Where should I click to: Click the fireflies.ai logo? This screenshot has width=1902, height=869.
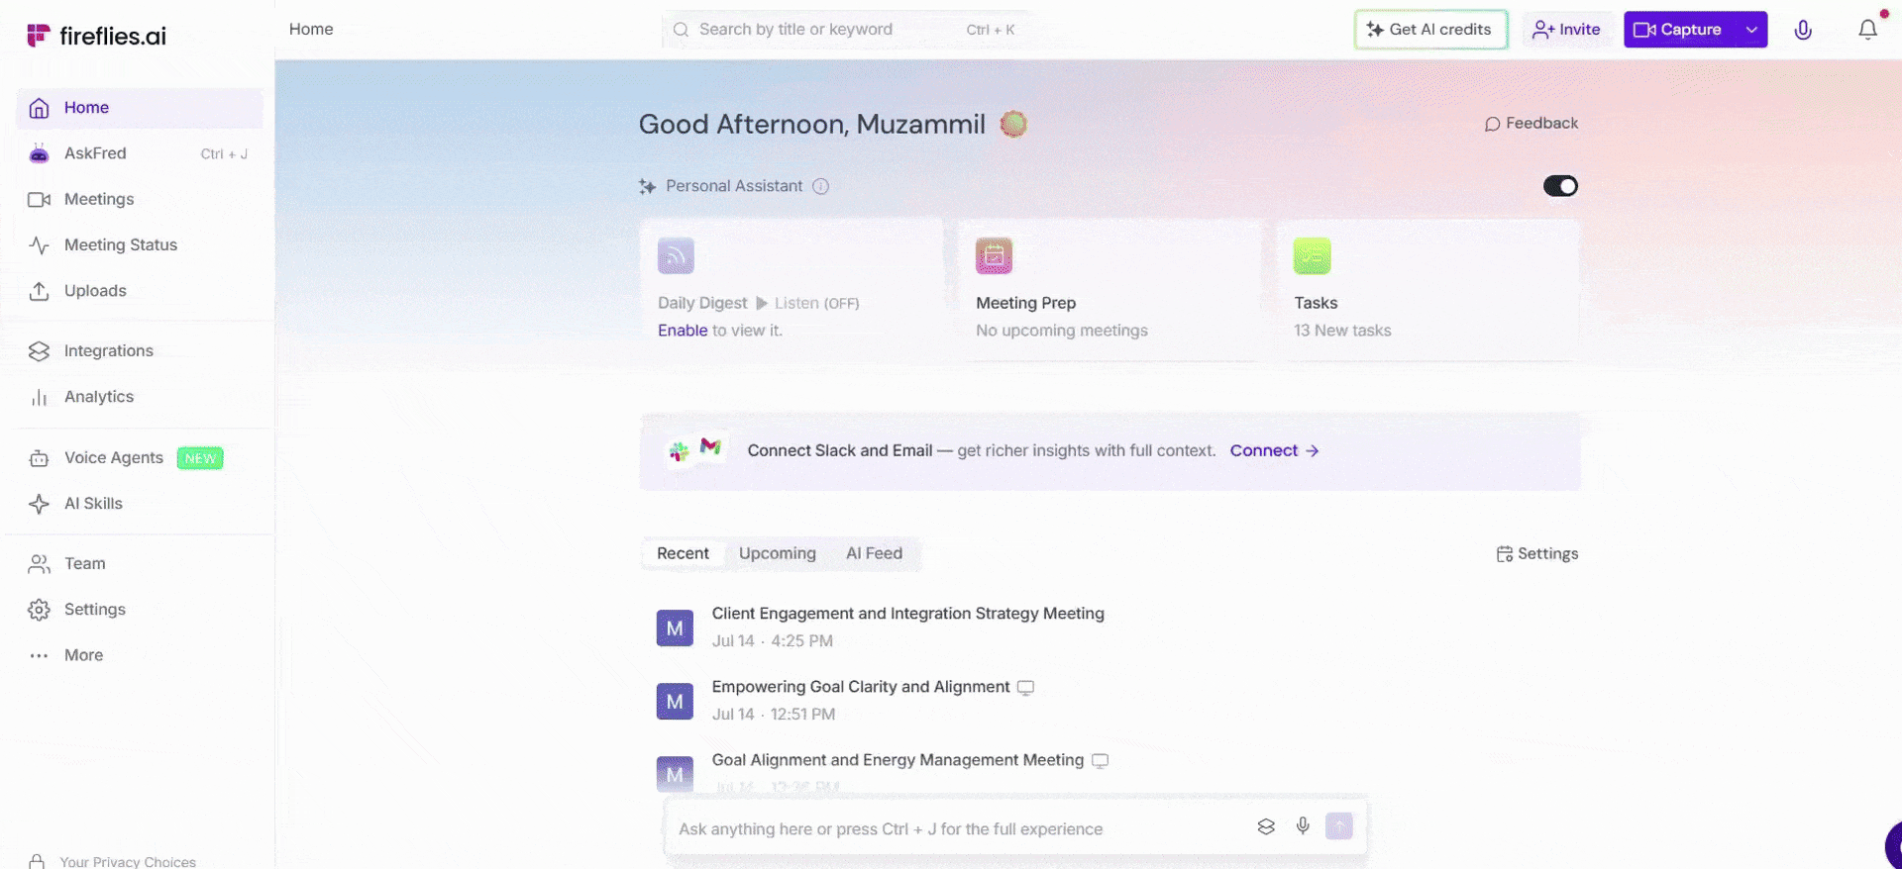coord(96,36)
